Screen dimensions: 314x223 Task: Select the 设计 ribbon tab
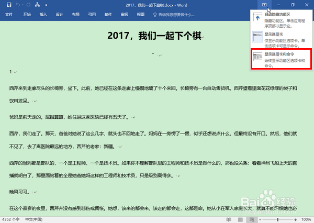pyautogui.click(x=59, y=15)
